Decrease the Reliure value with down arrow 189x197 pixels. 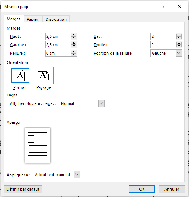74,55
